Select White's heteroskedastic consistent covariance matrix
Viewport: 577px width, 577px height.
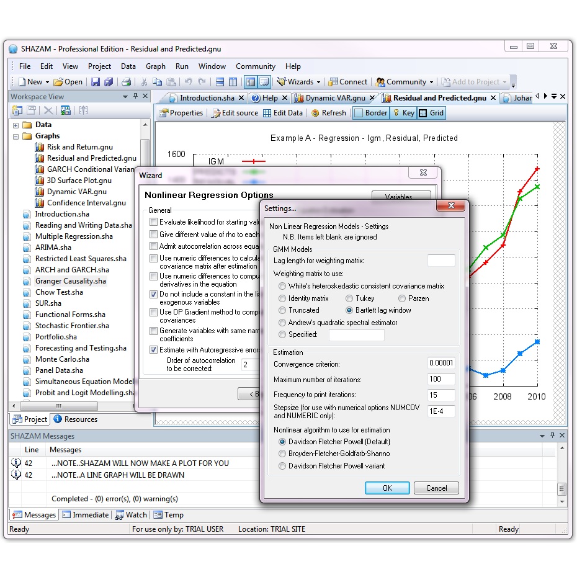[x=282, y=286]
